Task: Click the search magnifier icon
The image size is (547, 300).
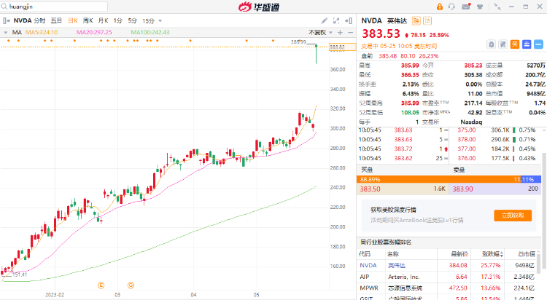Action: pos(4,7)
